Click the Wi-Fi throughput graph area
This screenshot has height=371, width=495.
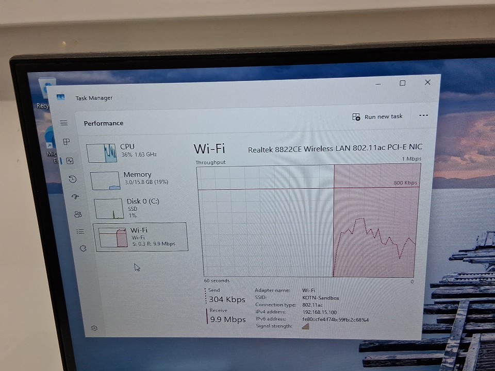[x=308, y=221]
